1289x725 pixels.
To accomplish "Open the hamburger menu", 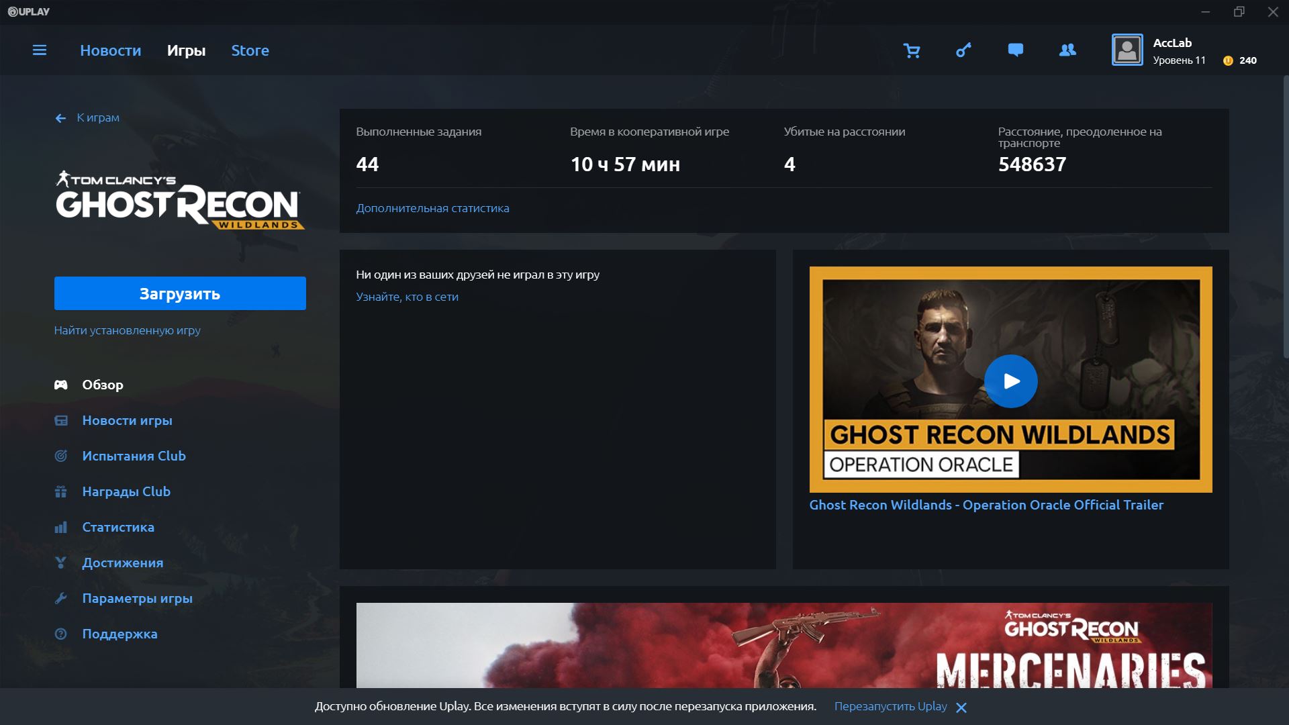I will (40, 50).
